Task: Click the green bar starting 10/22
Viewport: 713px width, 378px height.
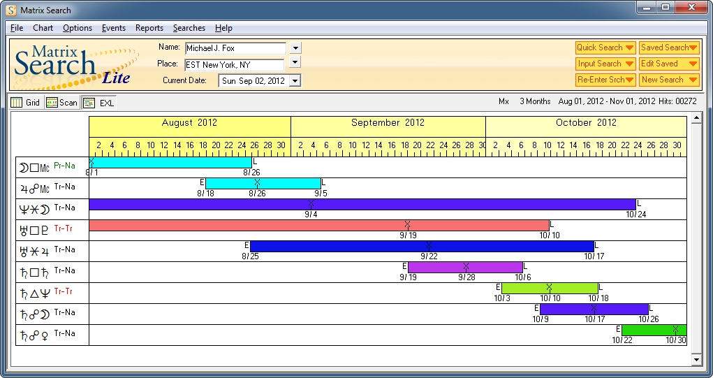Action: (654, 330)
